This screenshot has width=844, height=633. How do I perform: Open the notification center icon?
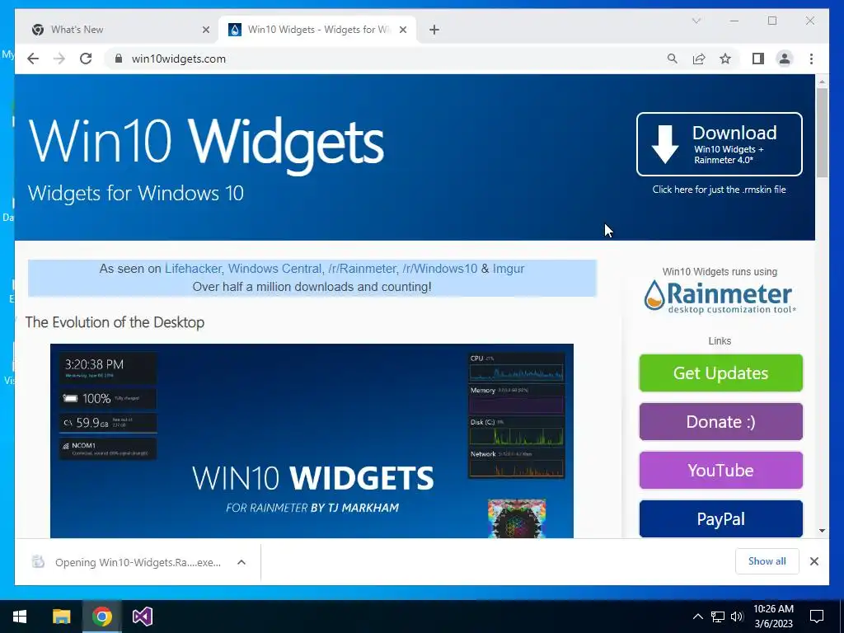click(817, 617)
